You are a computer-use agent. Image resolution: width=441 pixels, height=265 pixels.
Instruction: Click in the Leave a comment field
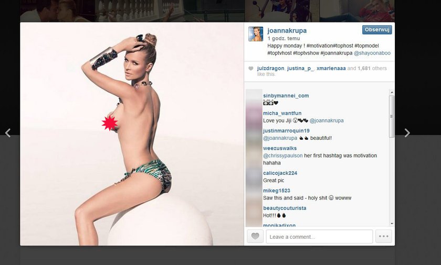(x=320, y=236)
